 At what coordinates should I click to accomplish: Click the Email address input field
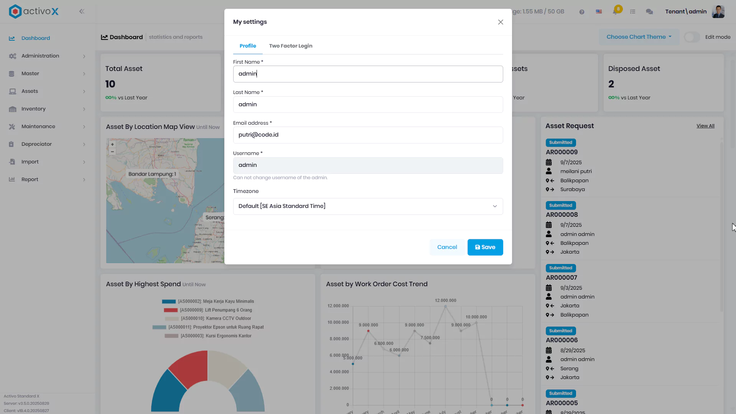368,135
